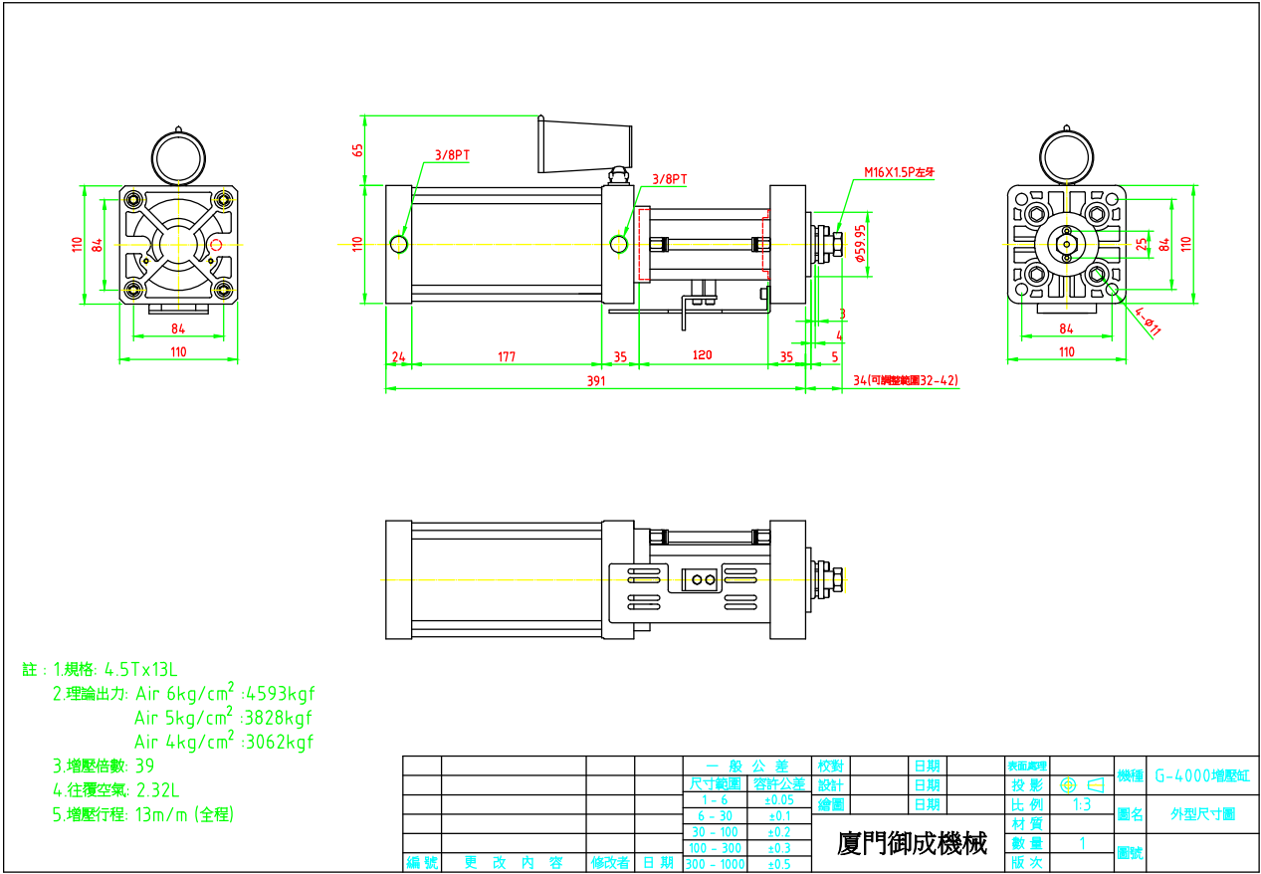Click the 24 dimension text
The image size is (1261, 874).
(398, 356)
